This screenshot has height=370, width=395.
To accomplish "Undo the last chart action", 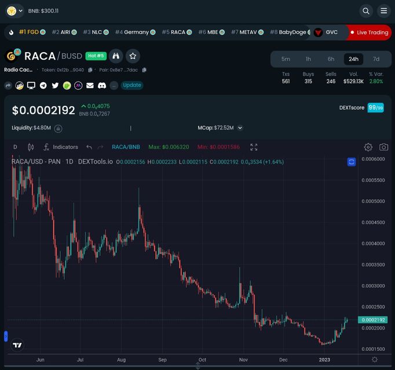I will pos(89,147).
